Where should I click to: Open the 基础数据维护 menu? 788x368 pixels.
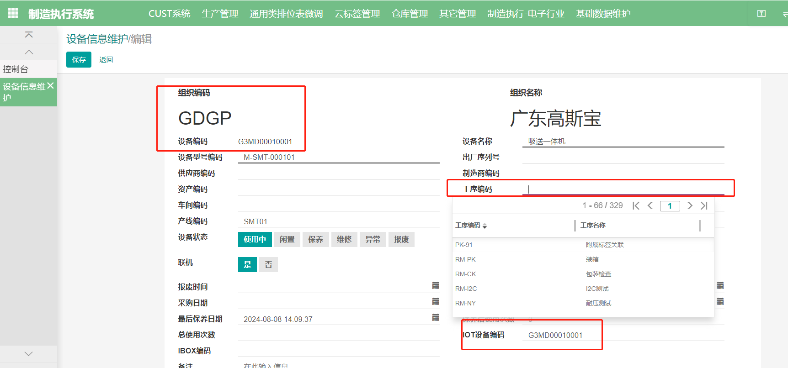point(603,14)
